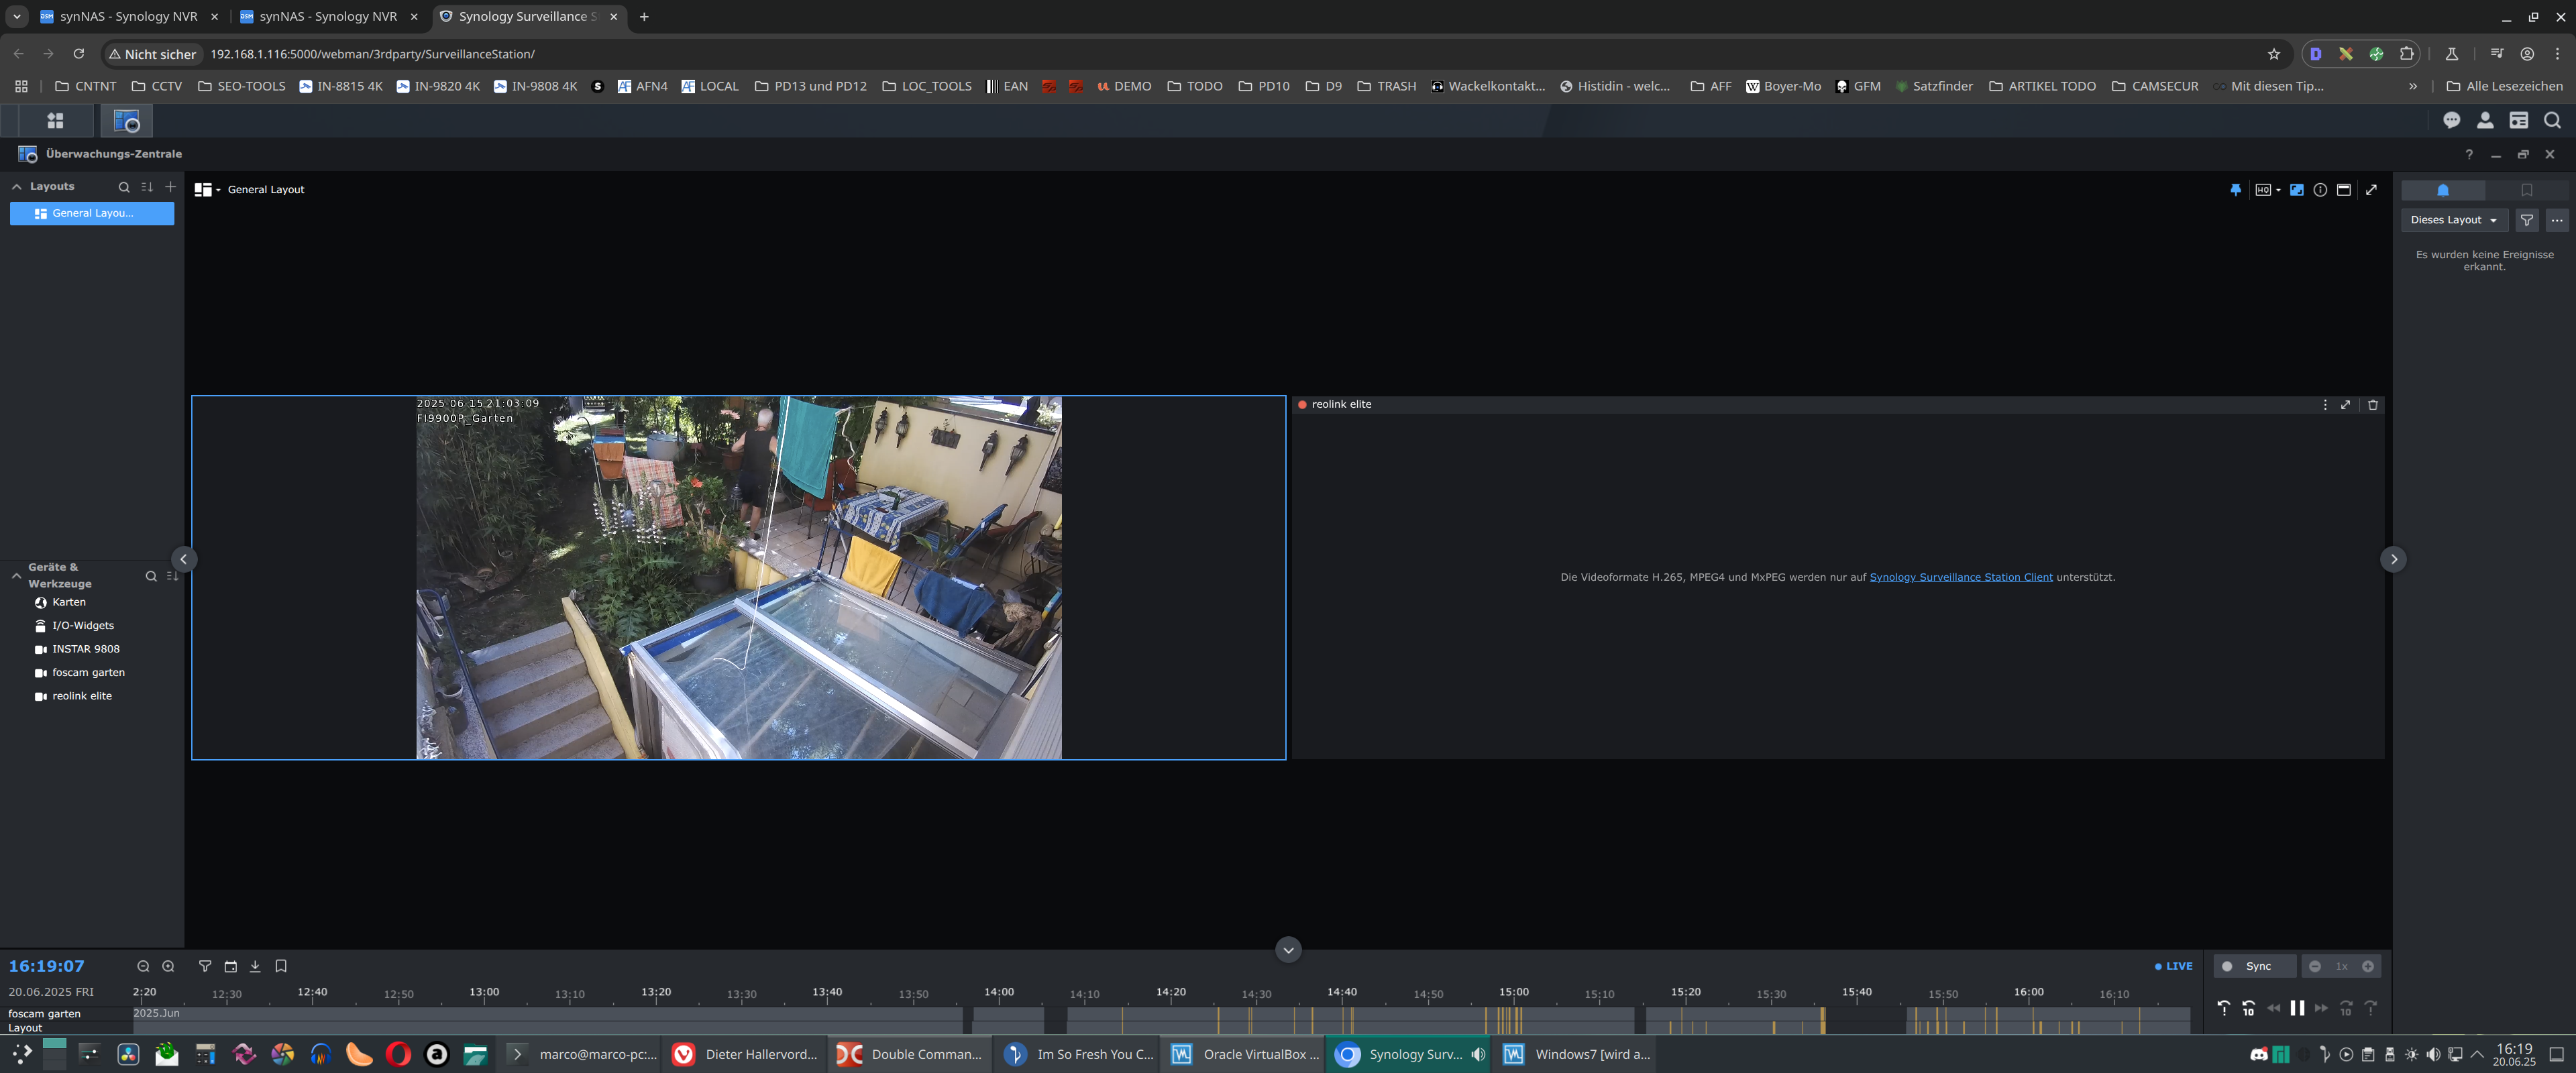Viewport: 2576px width, 1073px height.
Task: Switch to LIVE view mode
Action: coord(2173,966)
